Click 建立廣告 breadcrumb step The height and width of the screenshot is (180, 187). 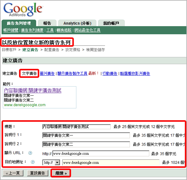(30, 50)
